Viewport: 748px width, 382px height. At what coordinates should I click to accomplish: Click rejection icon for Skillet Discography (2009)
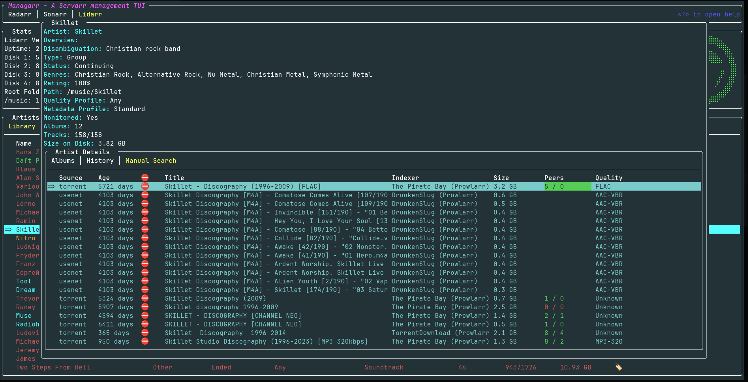(145, 298)
